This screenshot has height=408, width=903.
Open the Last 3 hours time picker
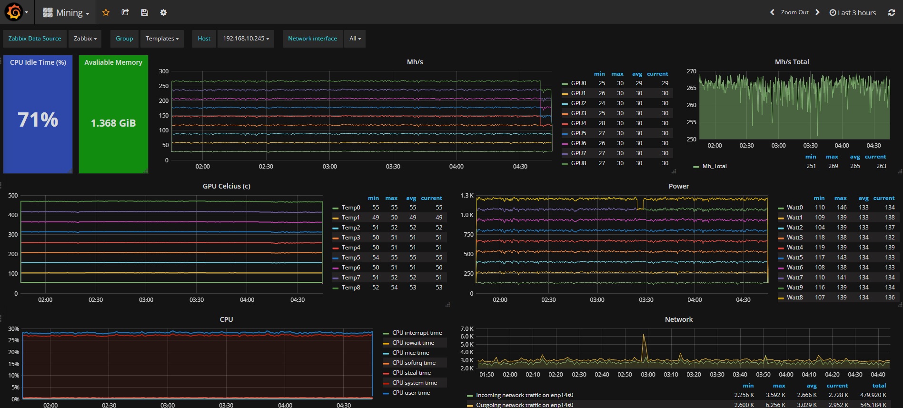853,12
